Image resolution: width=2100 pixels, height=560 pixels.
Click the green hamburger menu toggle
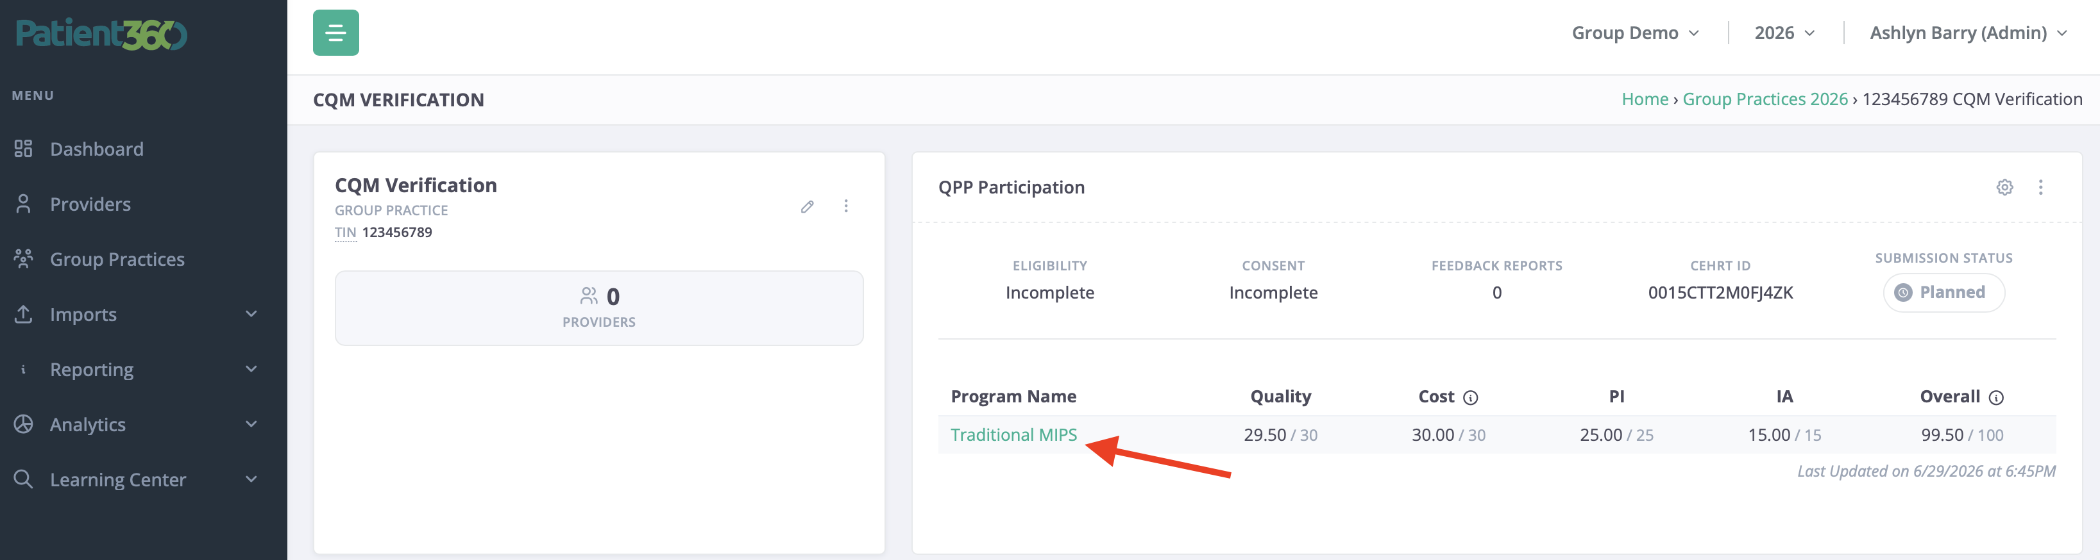click(336, 33)
